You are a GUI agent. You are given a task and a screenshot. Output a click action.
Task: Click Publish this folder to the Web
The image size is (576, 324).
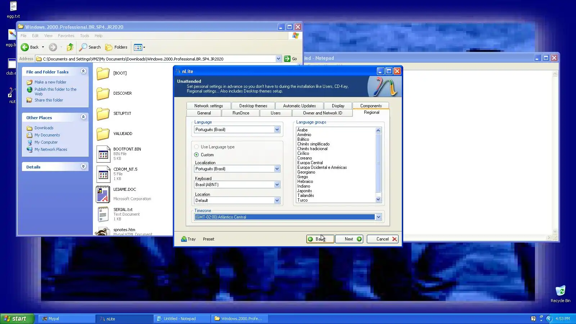point(55,91)
